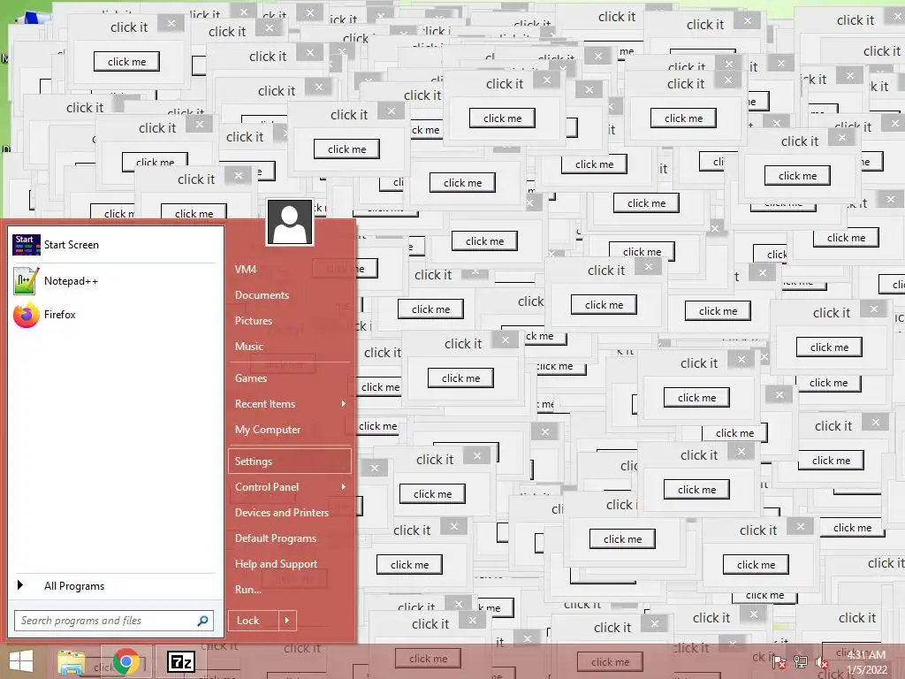Open File Explorer from the taskbar
The image size is (905, 679).
pyautogui.click(x=72, y=661)
